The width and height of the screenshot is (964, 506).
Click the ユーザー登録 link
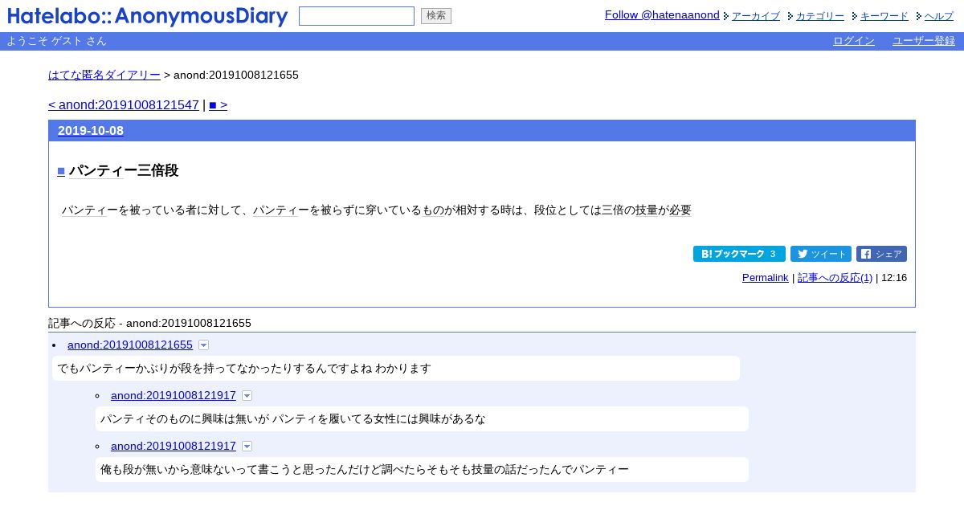924,41
